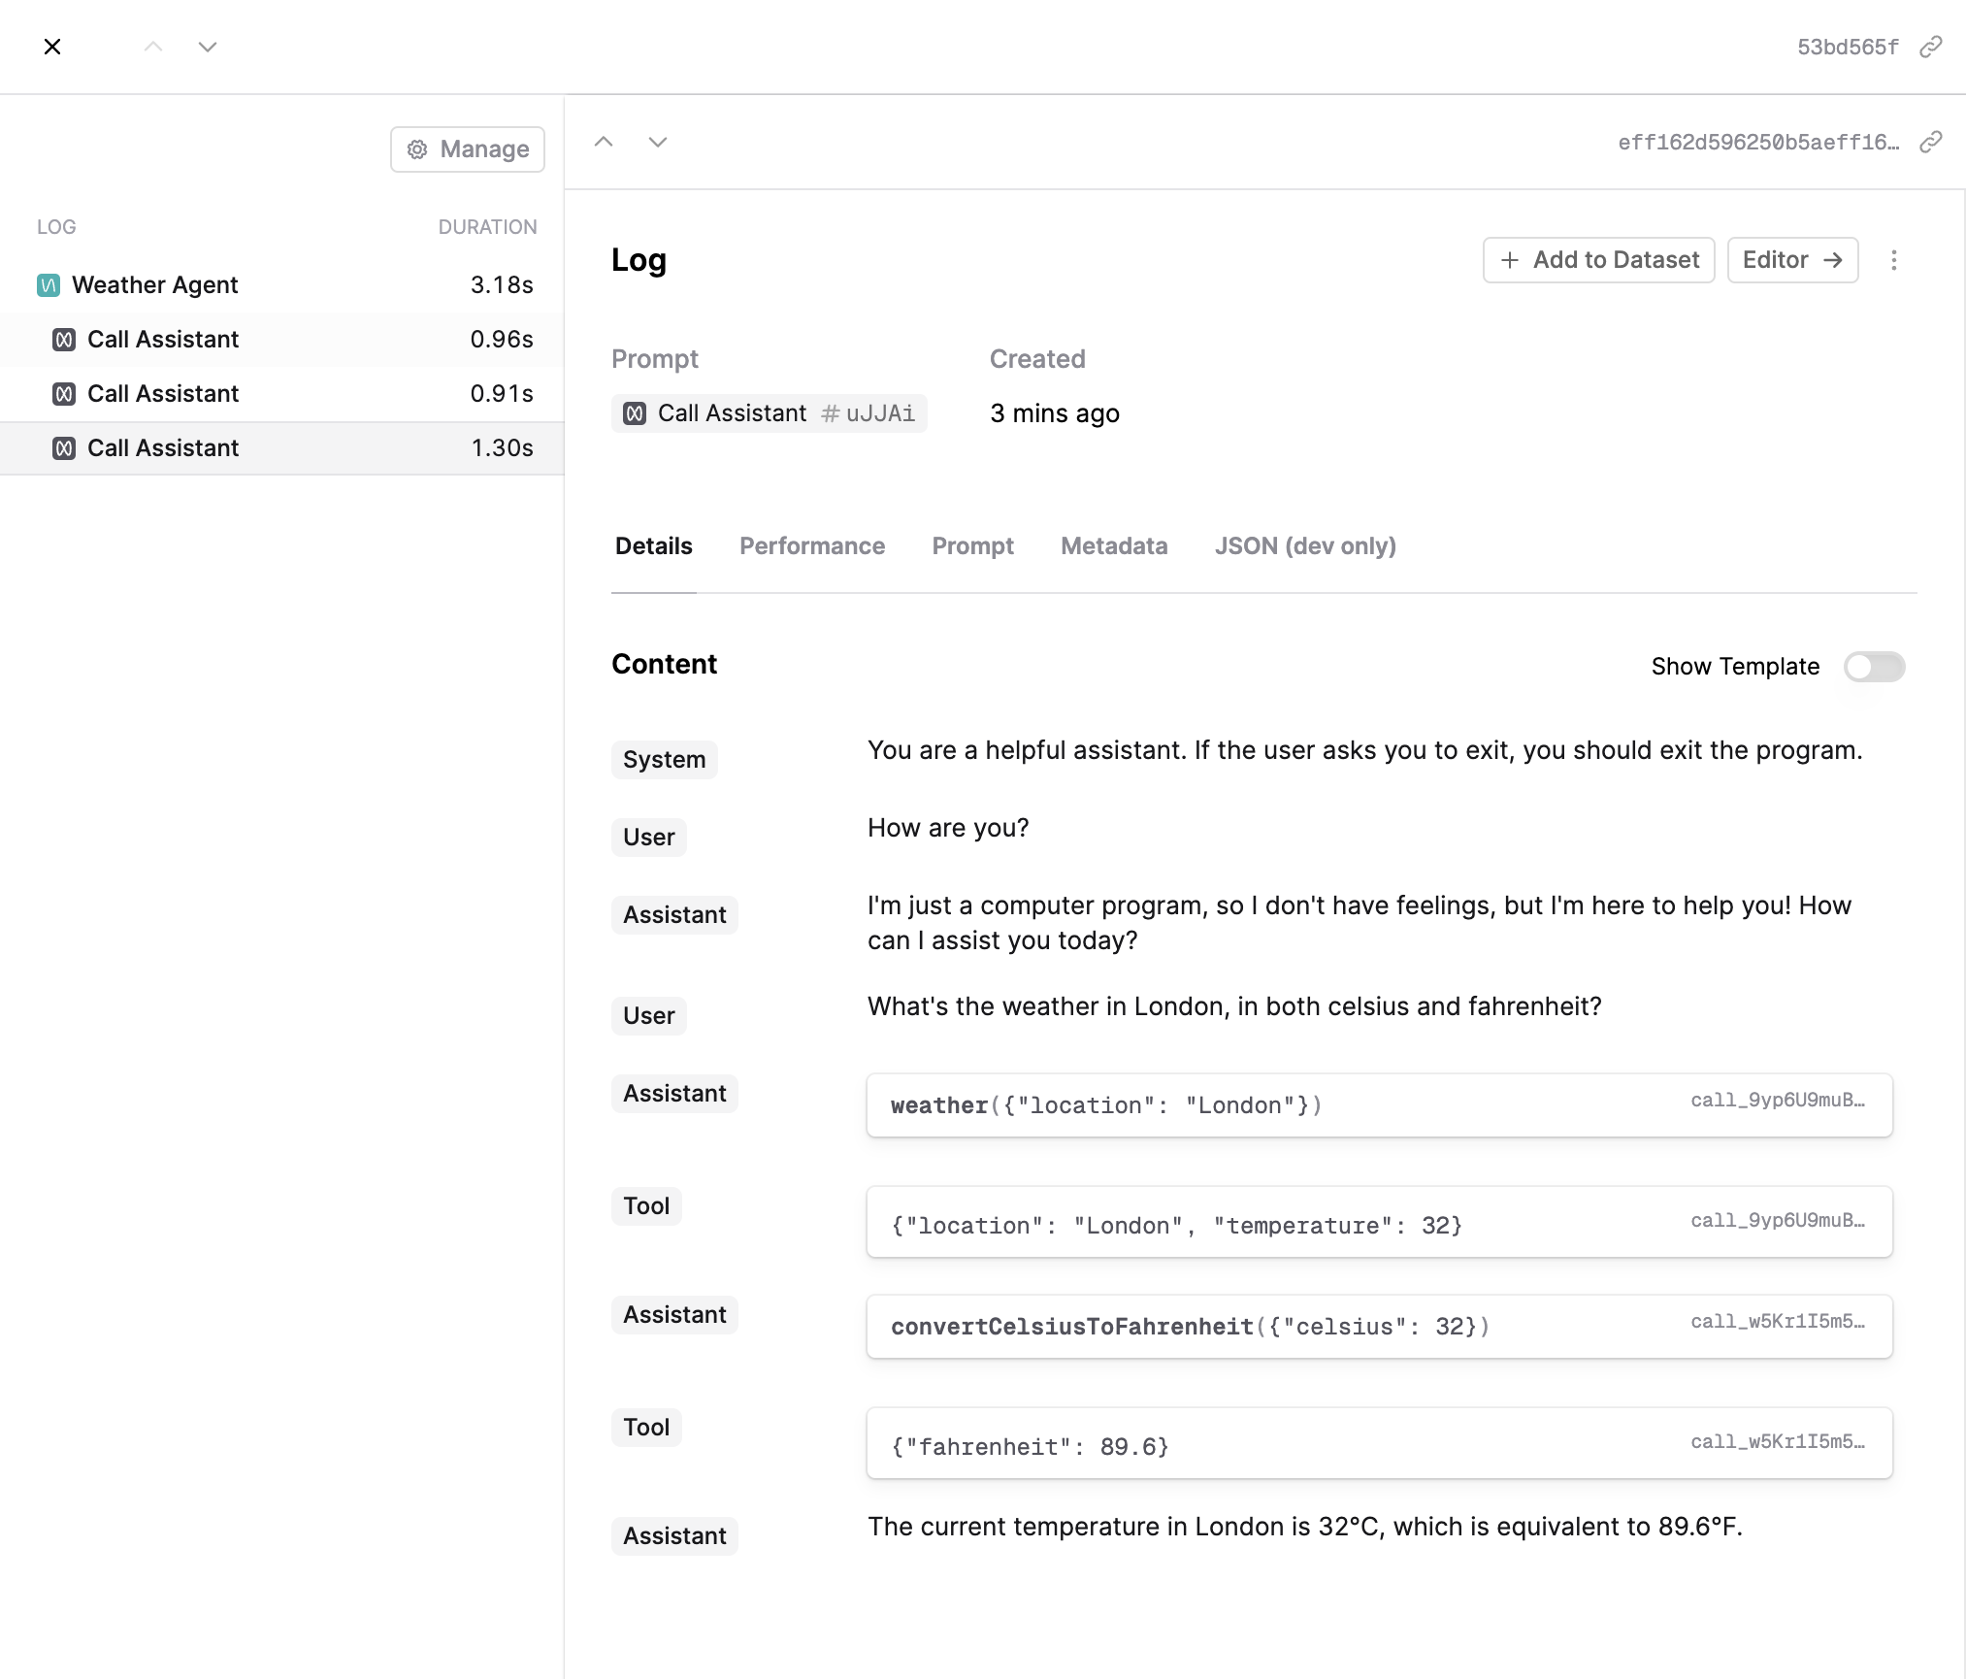Toggle the Show Template switch

pos(1875,667)
